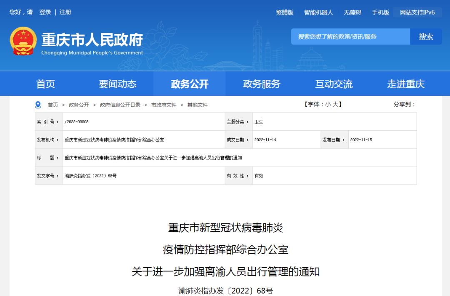Expand the 走进重庆 menu
The height and width of the screenshot is (296, 450).
coord(405,83)
